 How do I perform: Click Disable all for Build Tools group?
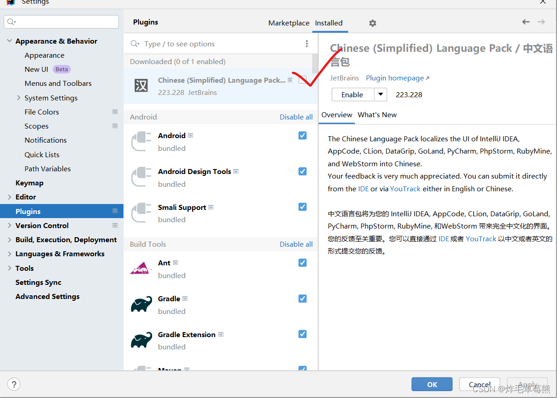pos(296,244)
